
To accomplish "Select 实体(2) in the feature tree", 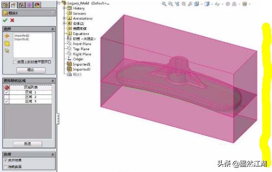I will [78, 24].
